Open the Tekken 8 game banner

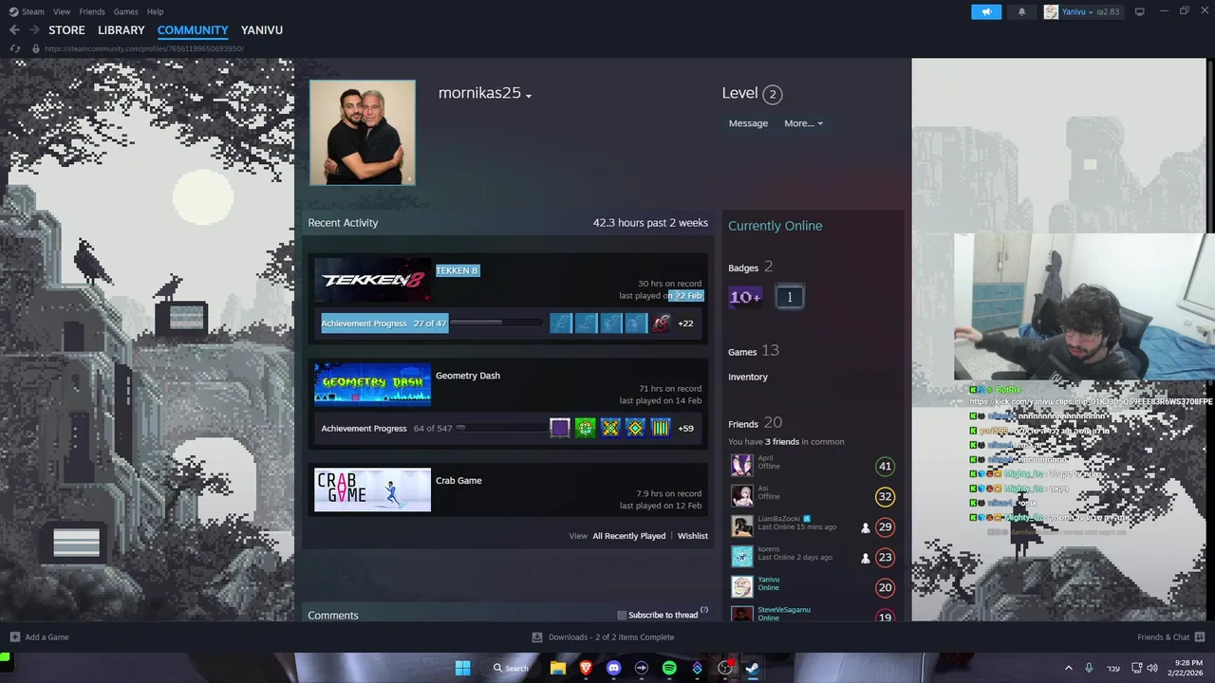[x=373, y=280]
